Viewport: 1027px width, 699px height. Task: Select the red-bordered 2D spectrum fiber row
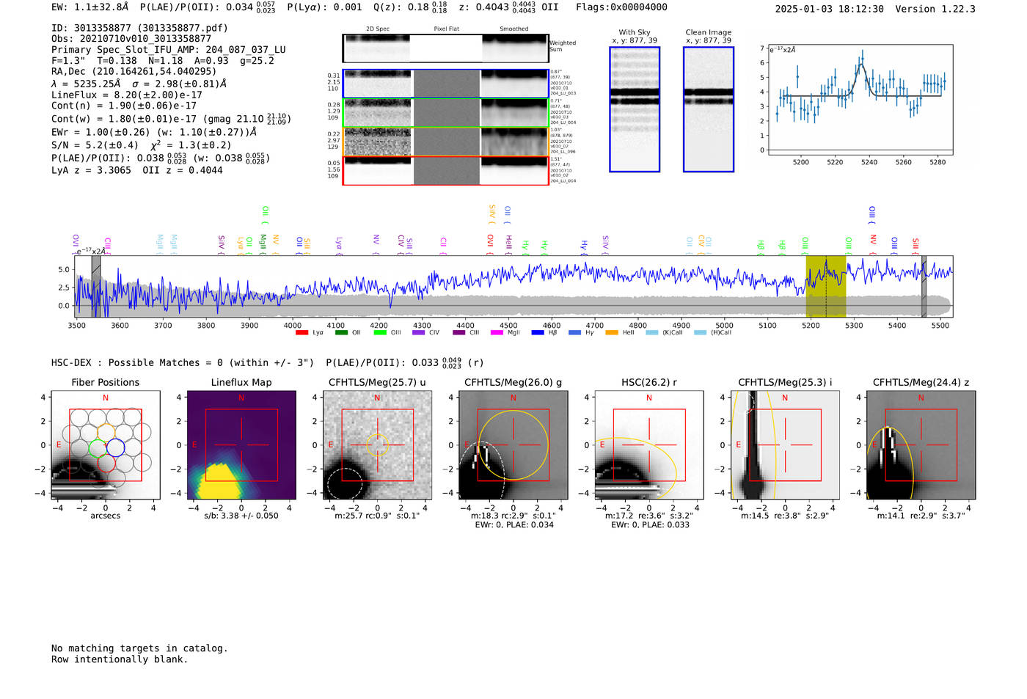point(446,170)
